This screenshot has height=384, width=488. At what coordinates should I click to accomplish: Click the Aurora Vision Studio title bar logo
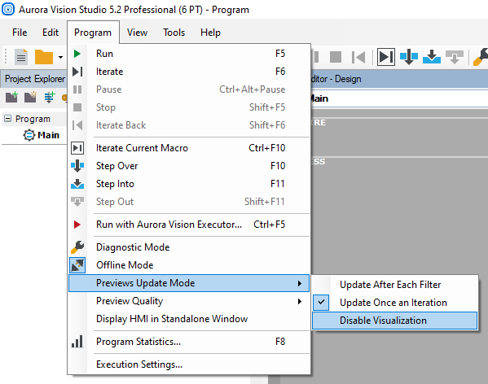click(8, 9)
